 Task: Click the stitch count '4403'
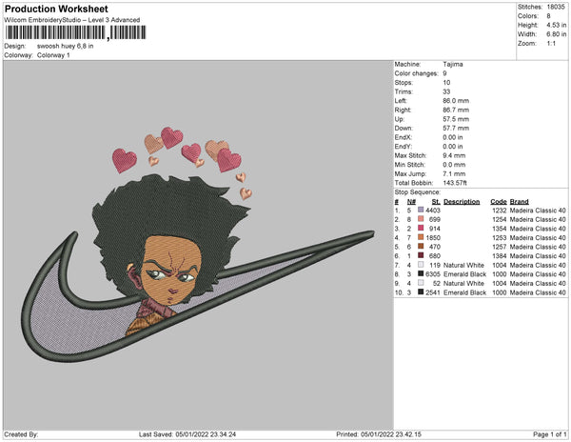(433, 211)
